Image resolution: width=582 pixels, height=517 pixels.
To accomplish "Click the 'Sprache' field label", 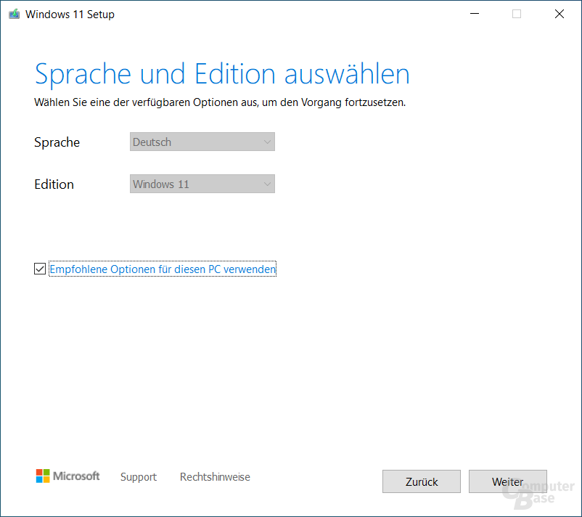I will click(57, 142).
